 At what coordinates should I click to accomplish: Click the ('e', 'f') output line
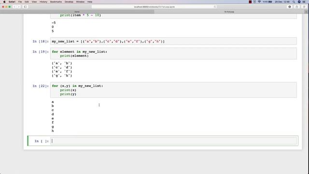(62, 72)
